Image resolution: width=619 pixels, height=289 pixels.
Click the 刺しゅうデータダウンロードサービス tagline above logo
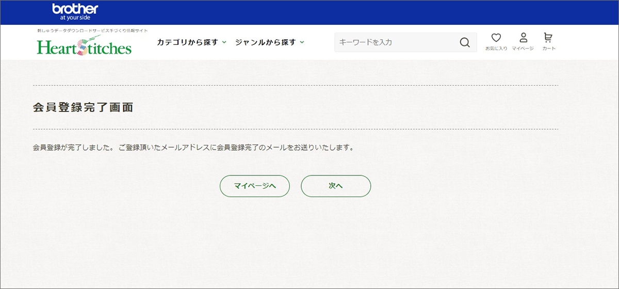click(85, 31)
